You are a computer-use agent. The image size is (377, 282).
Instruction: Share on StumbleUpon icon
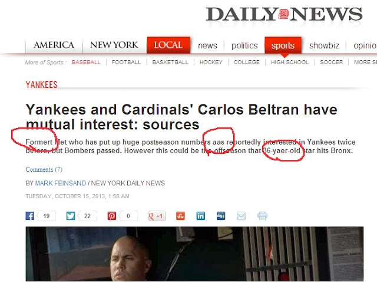(180, 216)
